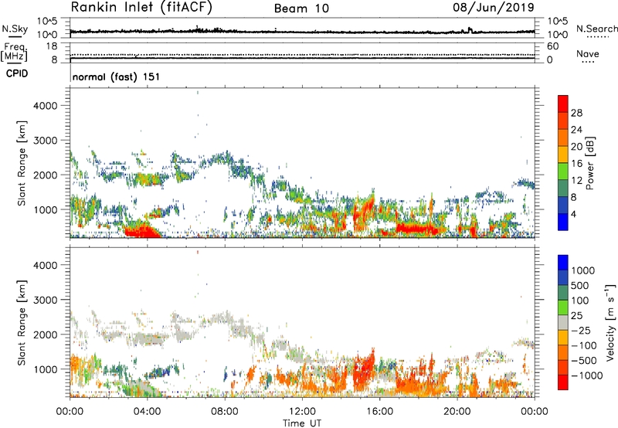Click the "60" Nave axis tick label
The image size is (618, 428).
[x=553, y=46]
